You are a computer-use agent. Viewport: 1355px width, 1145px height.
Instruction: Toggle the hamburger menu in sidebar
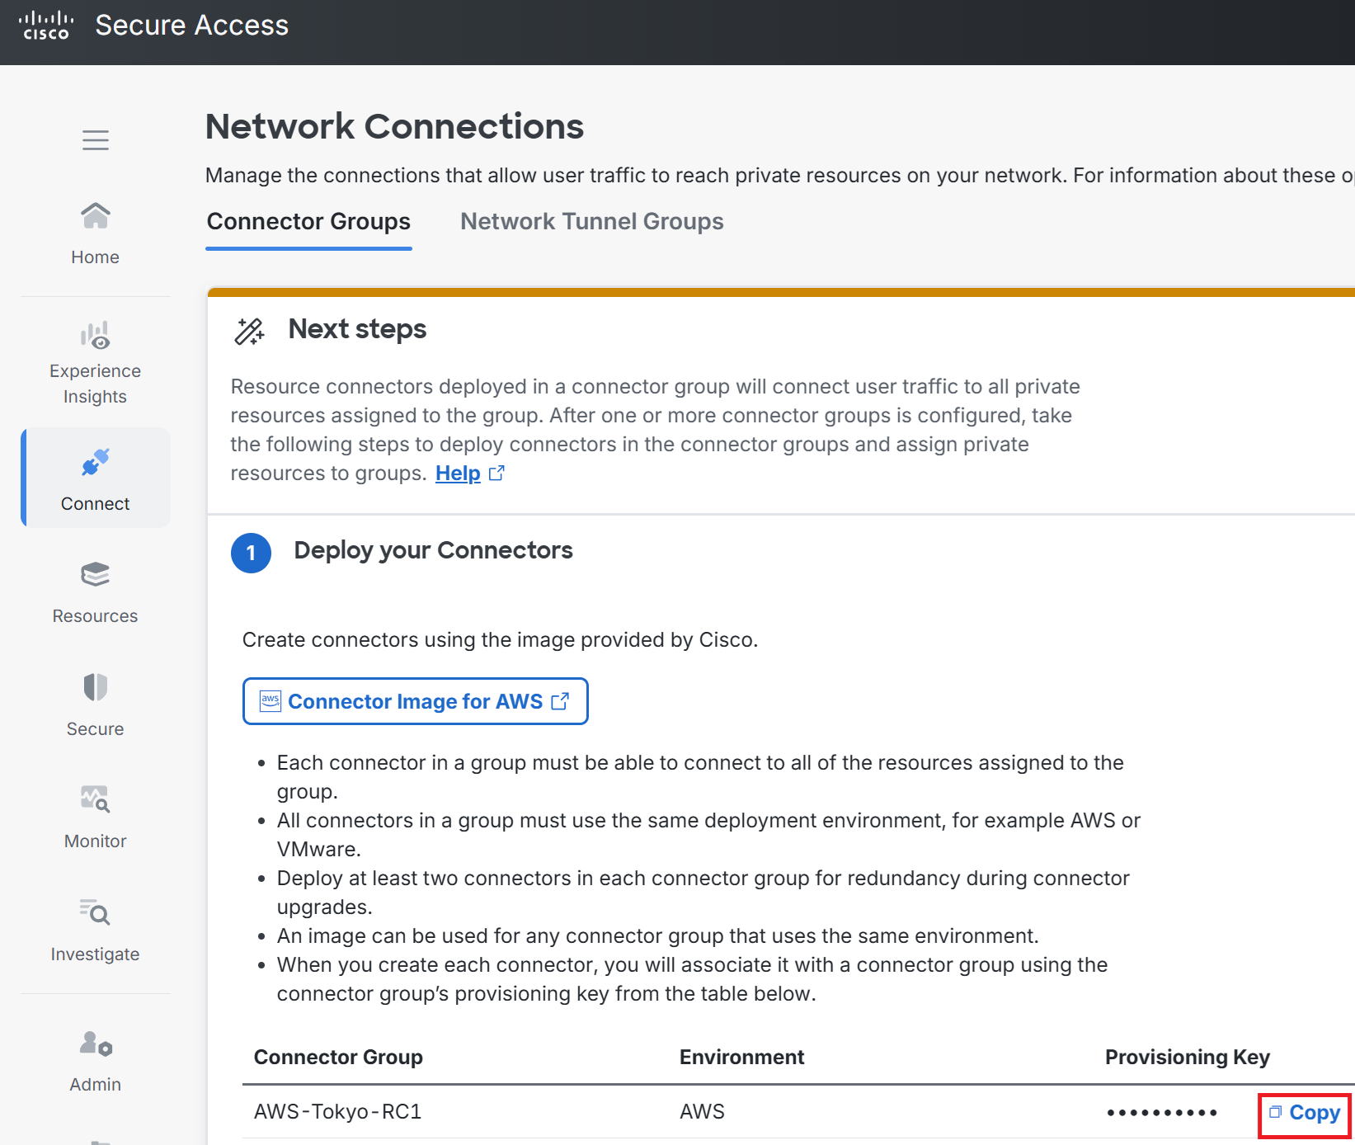coord(96,140)
